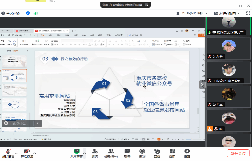This screenshot has height=161, width=252.
Task: Turn on camera via 开启视频
Action: pos(27,152)
